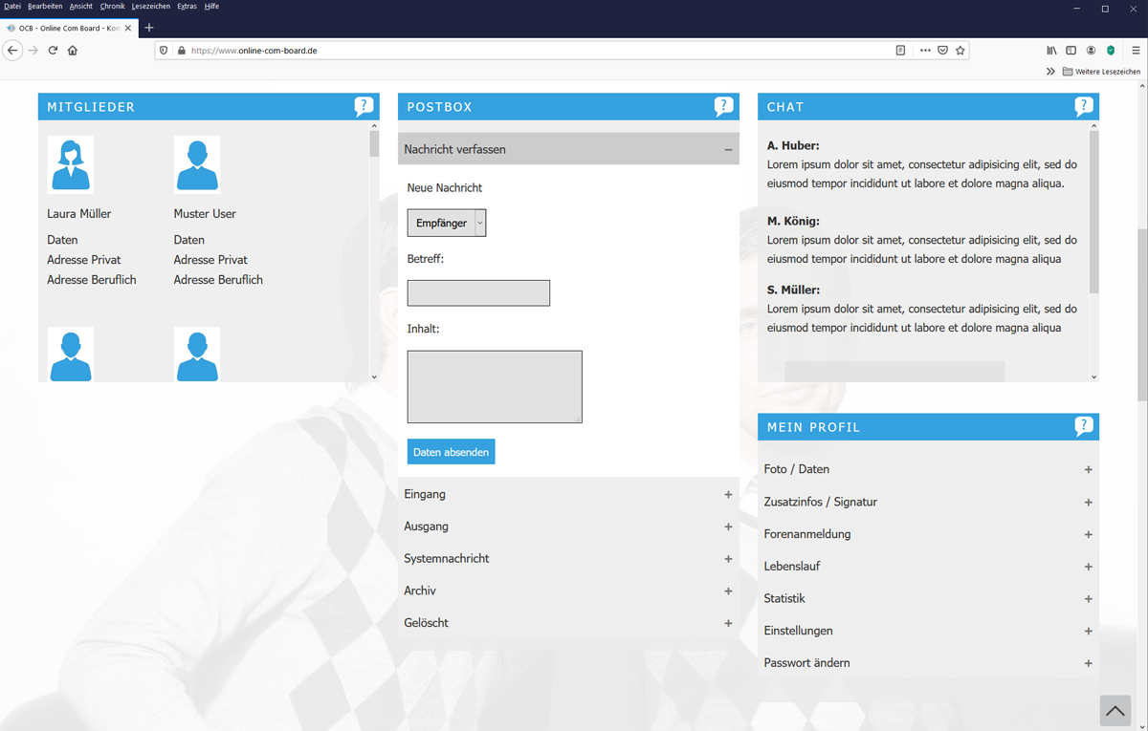
Task: Open the Chat panel help icon
Action: [x=1083, y=106]
